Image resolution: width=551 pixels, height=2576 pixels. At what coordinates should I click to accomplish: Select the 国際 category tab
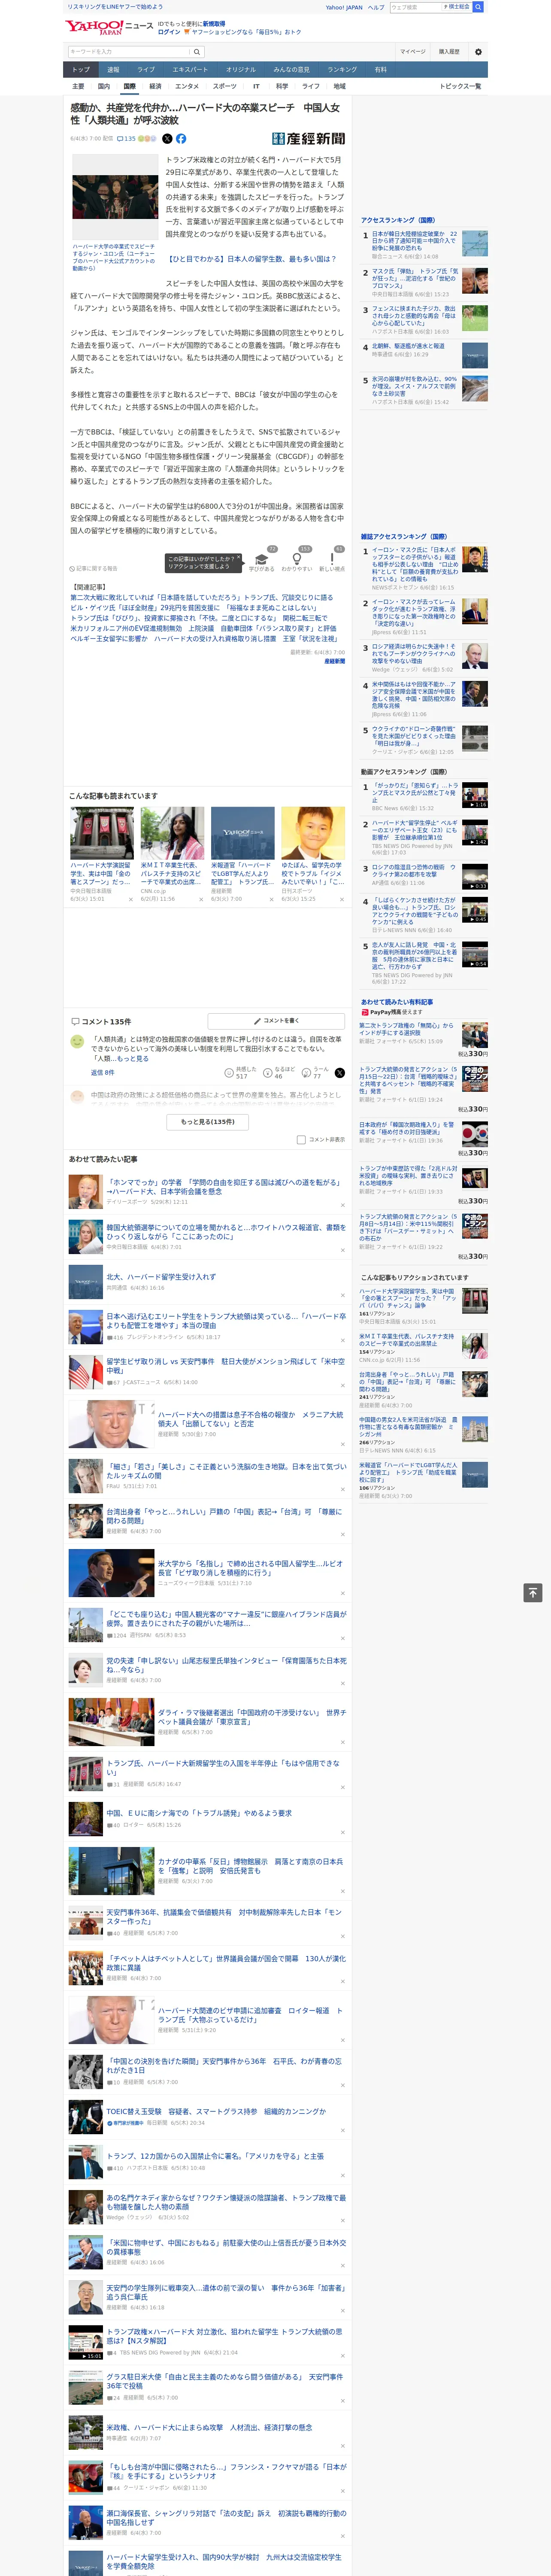tap(129, 86)
